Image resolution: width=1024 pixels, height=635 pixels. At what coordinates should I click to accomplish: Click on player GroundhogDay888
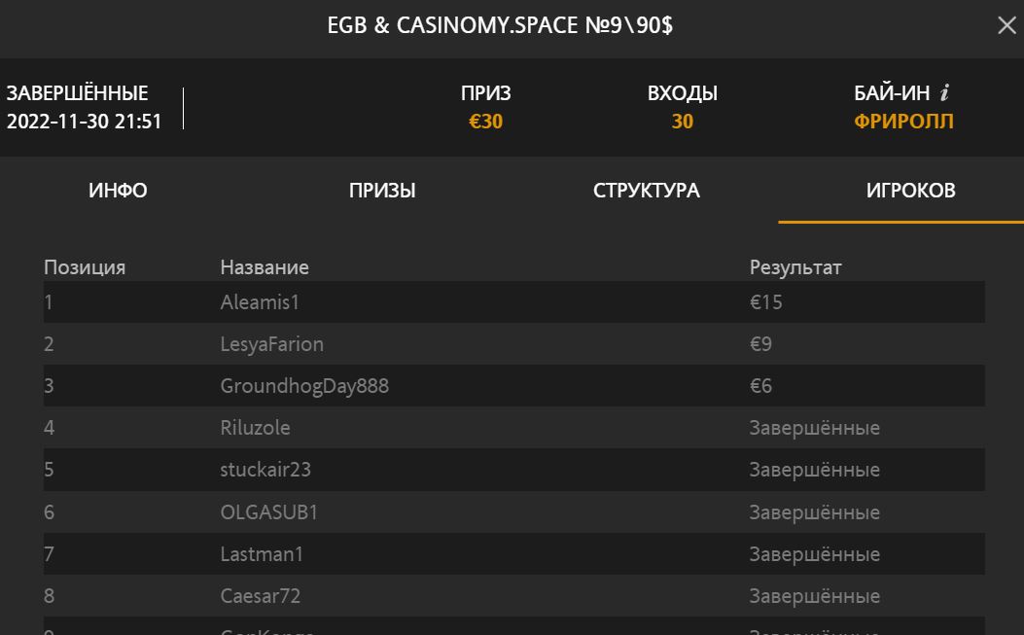pos(304,386)
